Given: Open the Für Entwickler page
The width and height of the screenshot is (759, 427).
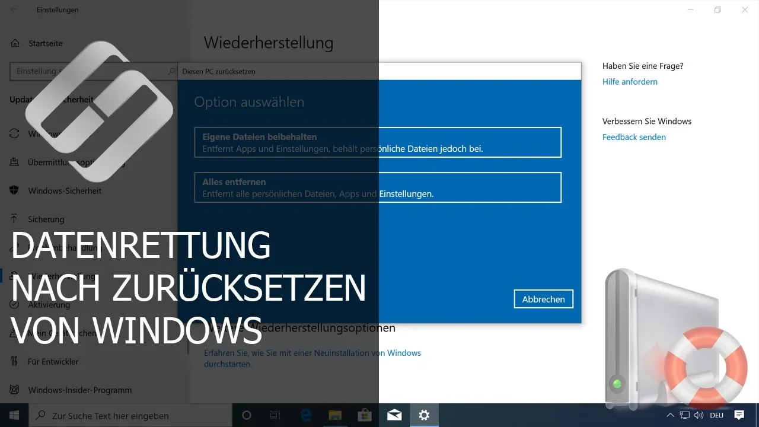Looking at the screenshot, I should pyautogui.click(x=53, y=361).
